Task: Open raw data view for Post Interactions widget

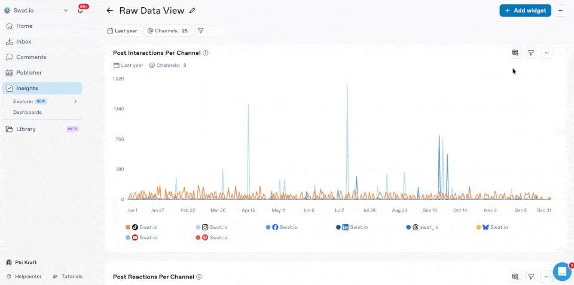Action: (515, 53)
